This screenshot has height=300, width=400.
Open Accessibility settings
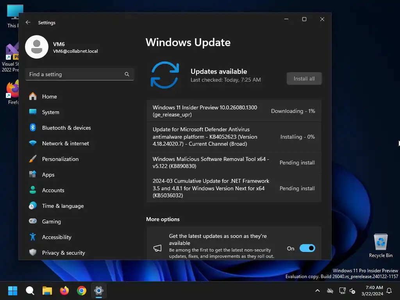(x=80, y=237)
